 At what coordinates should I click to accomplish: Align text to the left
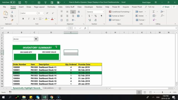tap(62, 16)
